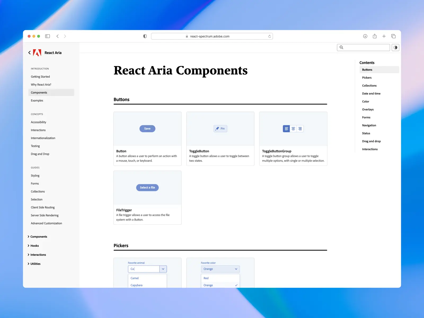Open the Advanced Customization guide
The width and height of the screenshot is (424, 318).
46,223
